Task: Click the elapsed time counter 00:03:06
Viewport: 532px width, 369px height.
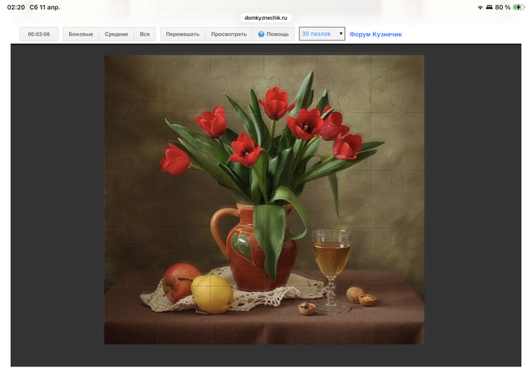Action: (x=39, y=35)
